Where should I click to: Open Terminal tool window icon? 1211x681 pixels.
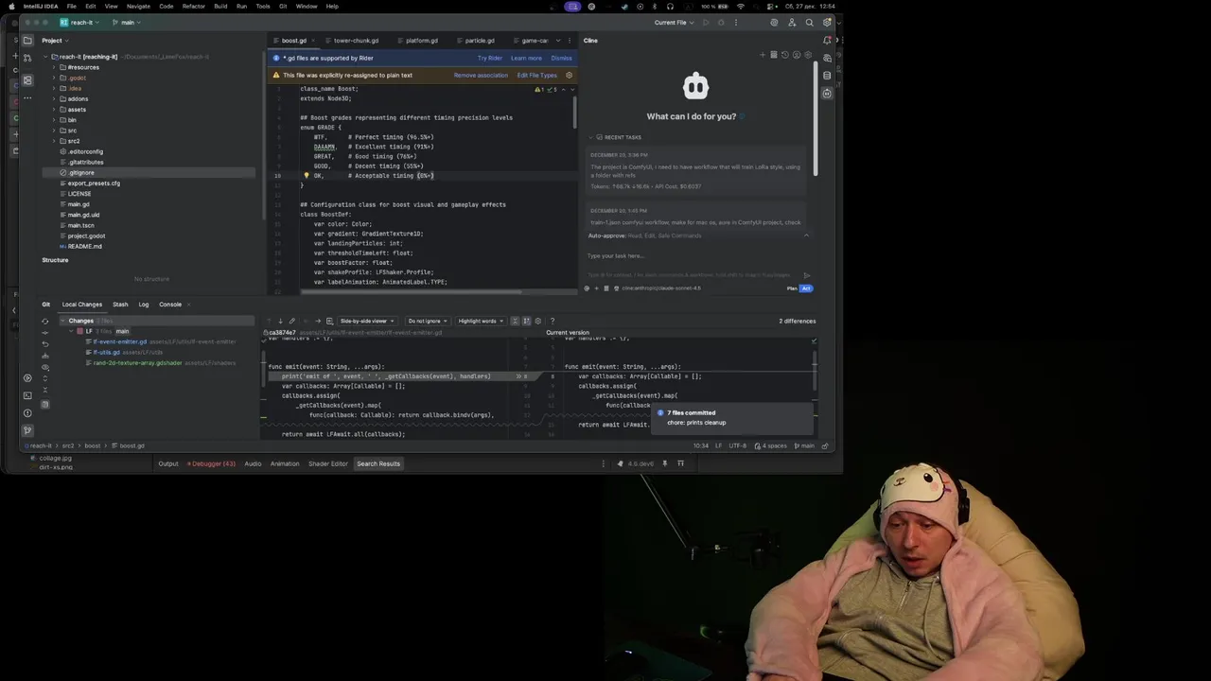(27, 395)
